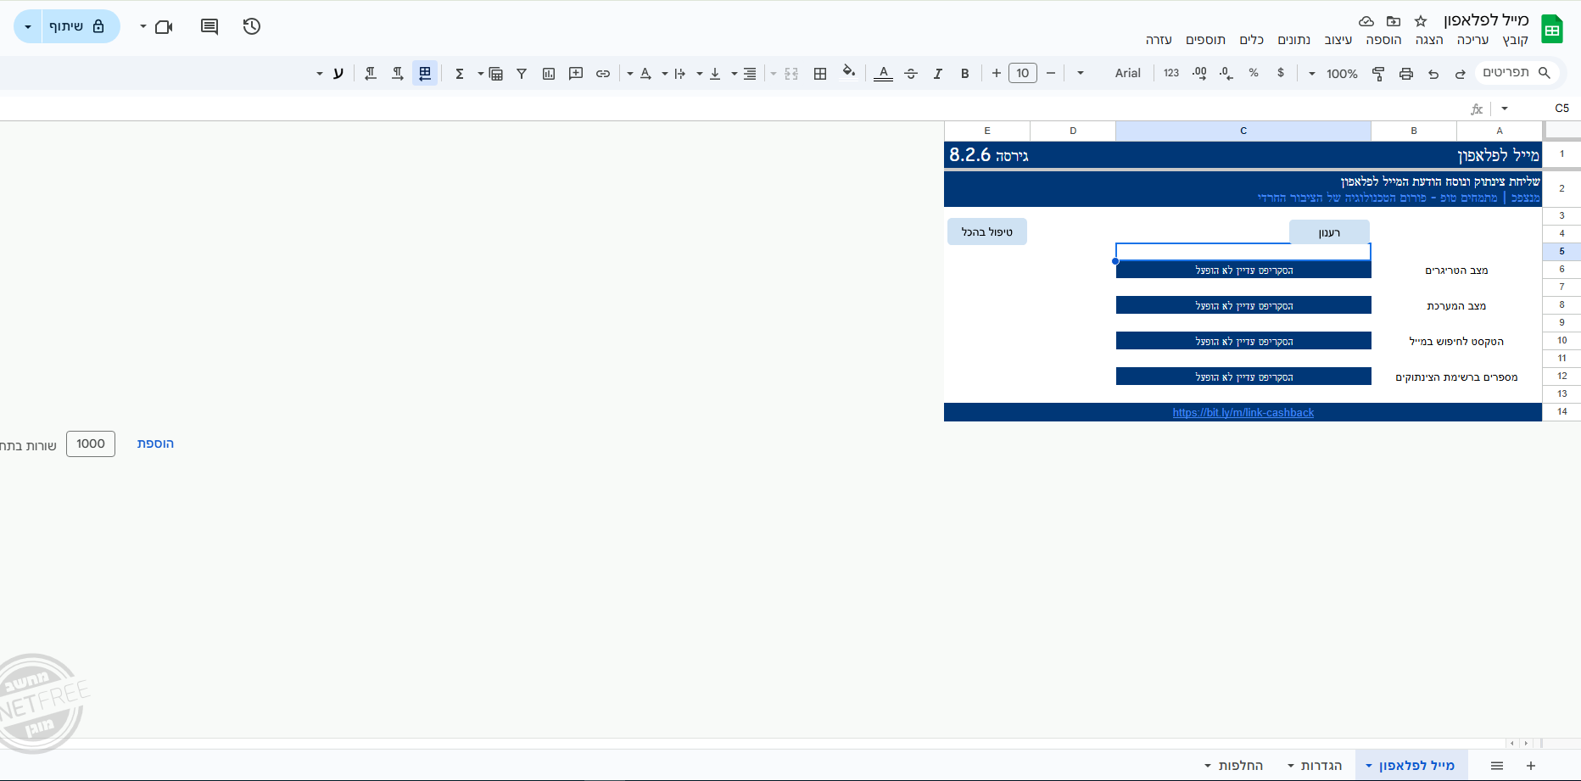Open the fill color bucket

point(848,72)
